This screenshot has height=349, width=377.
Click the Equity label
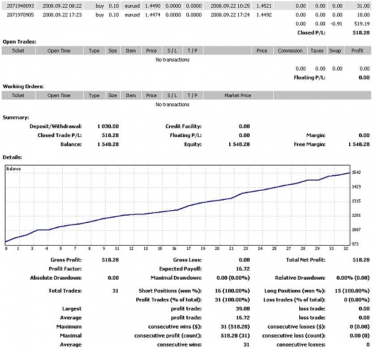[193, 144]
